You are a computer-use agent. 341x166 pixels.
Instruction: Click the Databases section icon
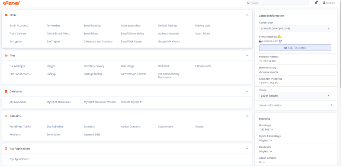point(6,91)
